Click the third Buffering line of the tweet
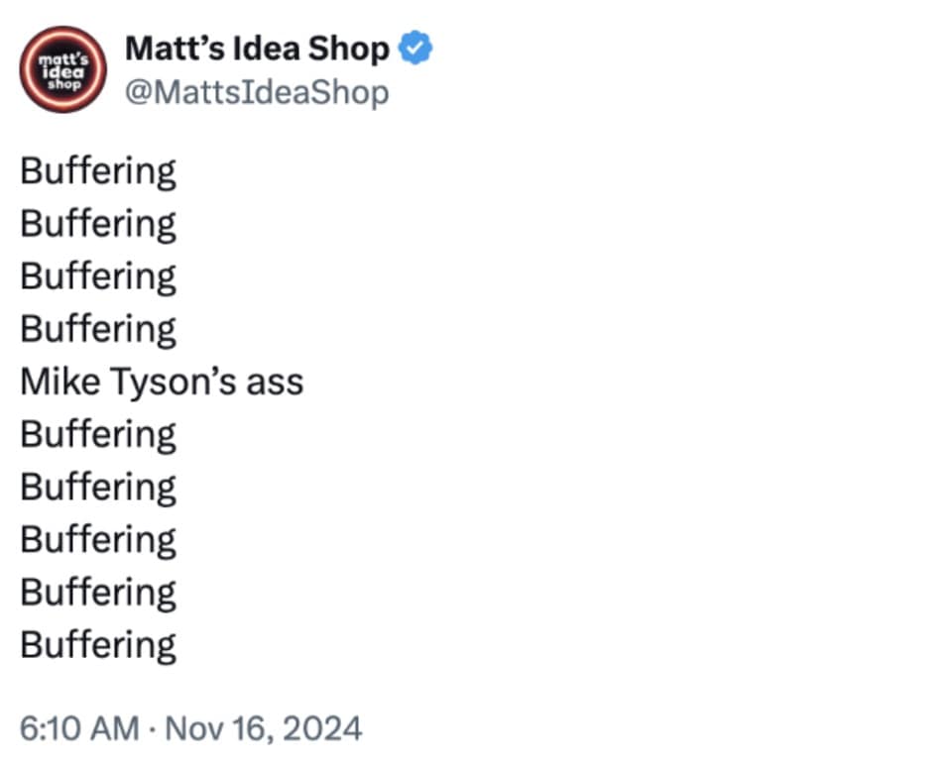 [x=98, y=276]
